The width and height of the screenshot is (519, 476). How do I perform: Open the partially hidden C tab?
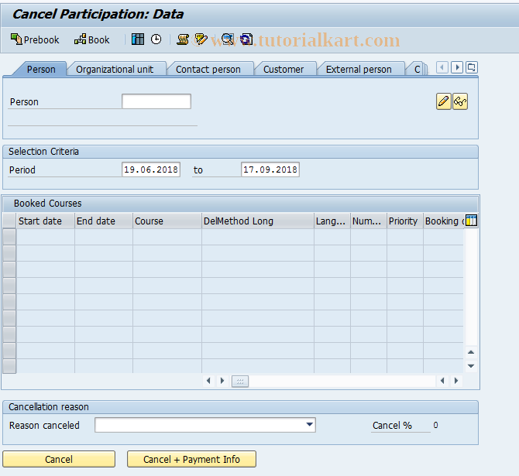point(417,70)
